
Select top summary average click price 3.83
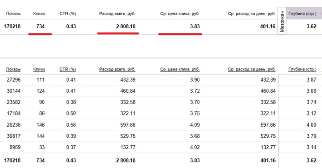195,27
